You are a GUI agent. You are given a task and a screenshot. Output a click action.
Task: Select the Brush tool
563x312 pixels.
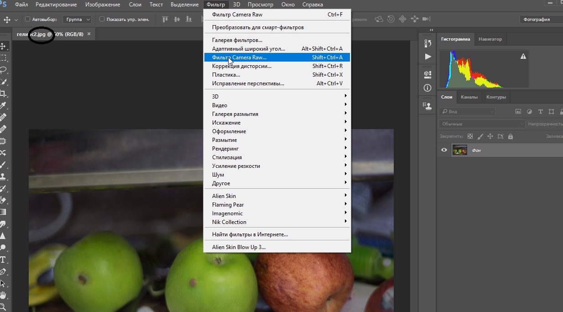tap(3, 165)
